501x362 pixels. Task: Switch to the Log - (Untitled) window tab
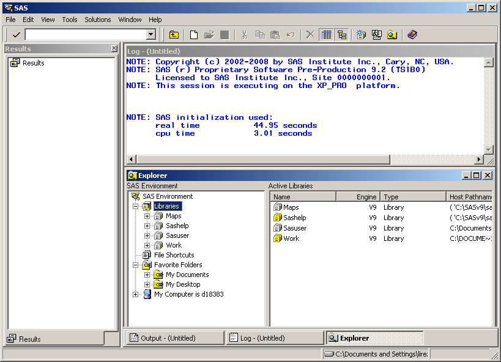[262, 338]
